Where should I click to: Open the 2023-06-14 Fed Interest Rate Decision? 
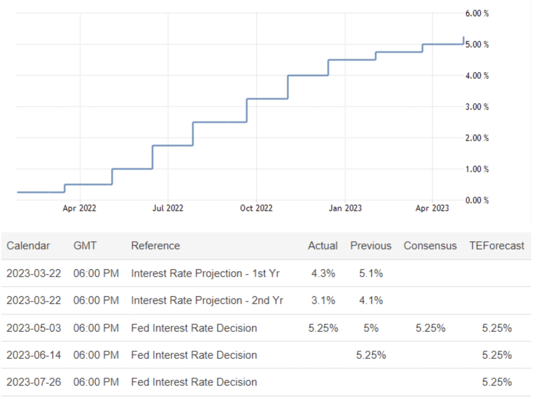click(x=194, y=355)
